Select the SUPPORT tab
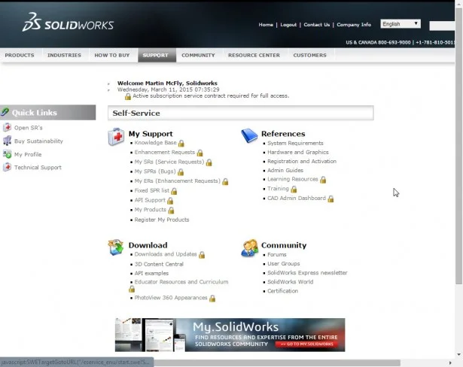 pos(156,55)
